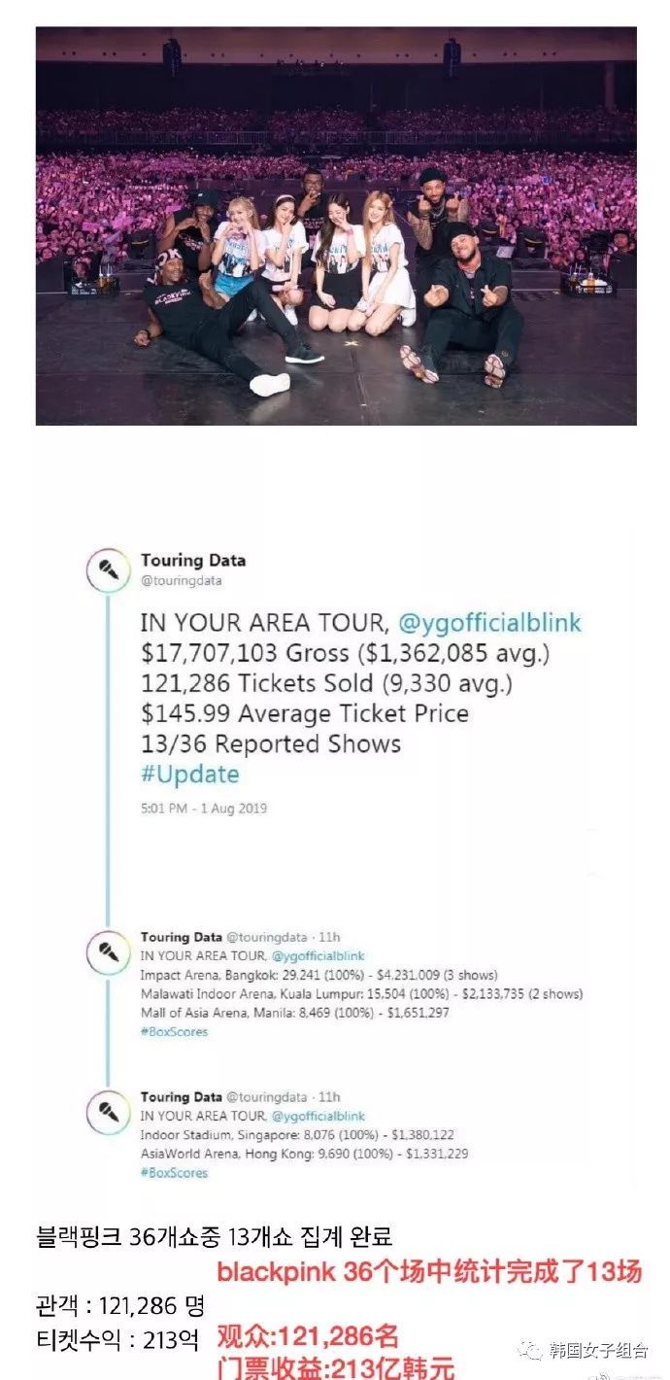Open #BoxScores under the Hong Kong arena line
This screenshot has height=1380, width=670.
(x=174, y=1173)
